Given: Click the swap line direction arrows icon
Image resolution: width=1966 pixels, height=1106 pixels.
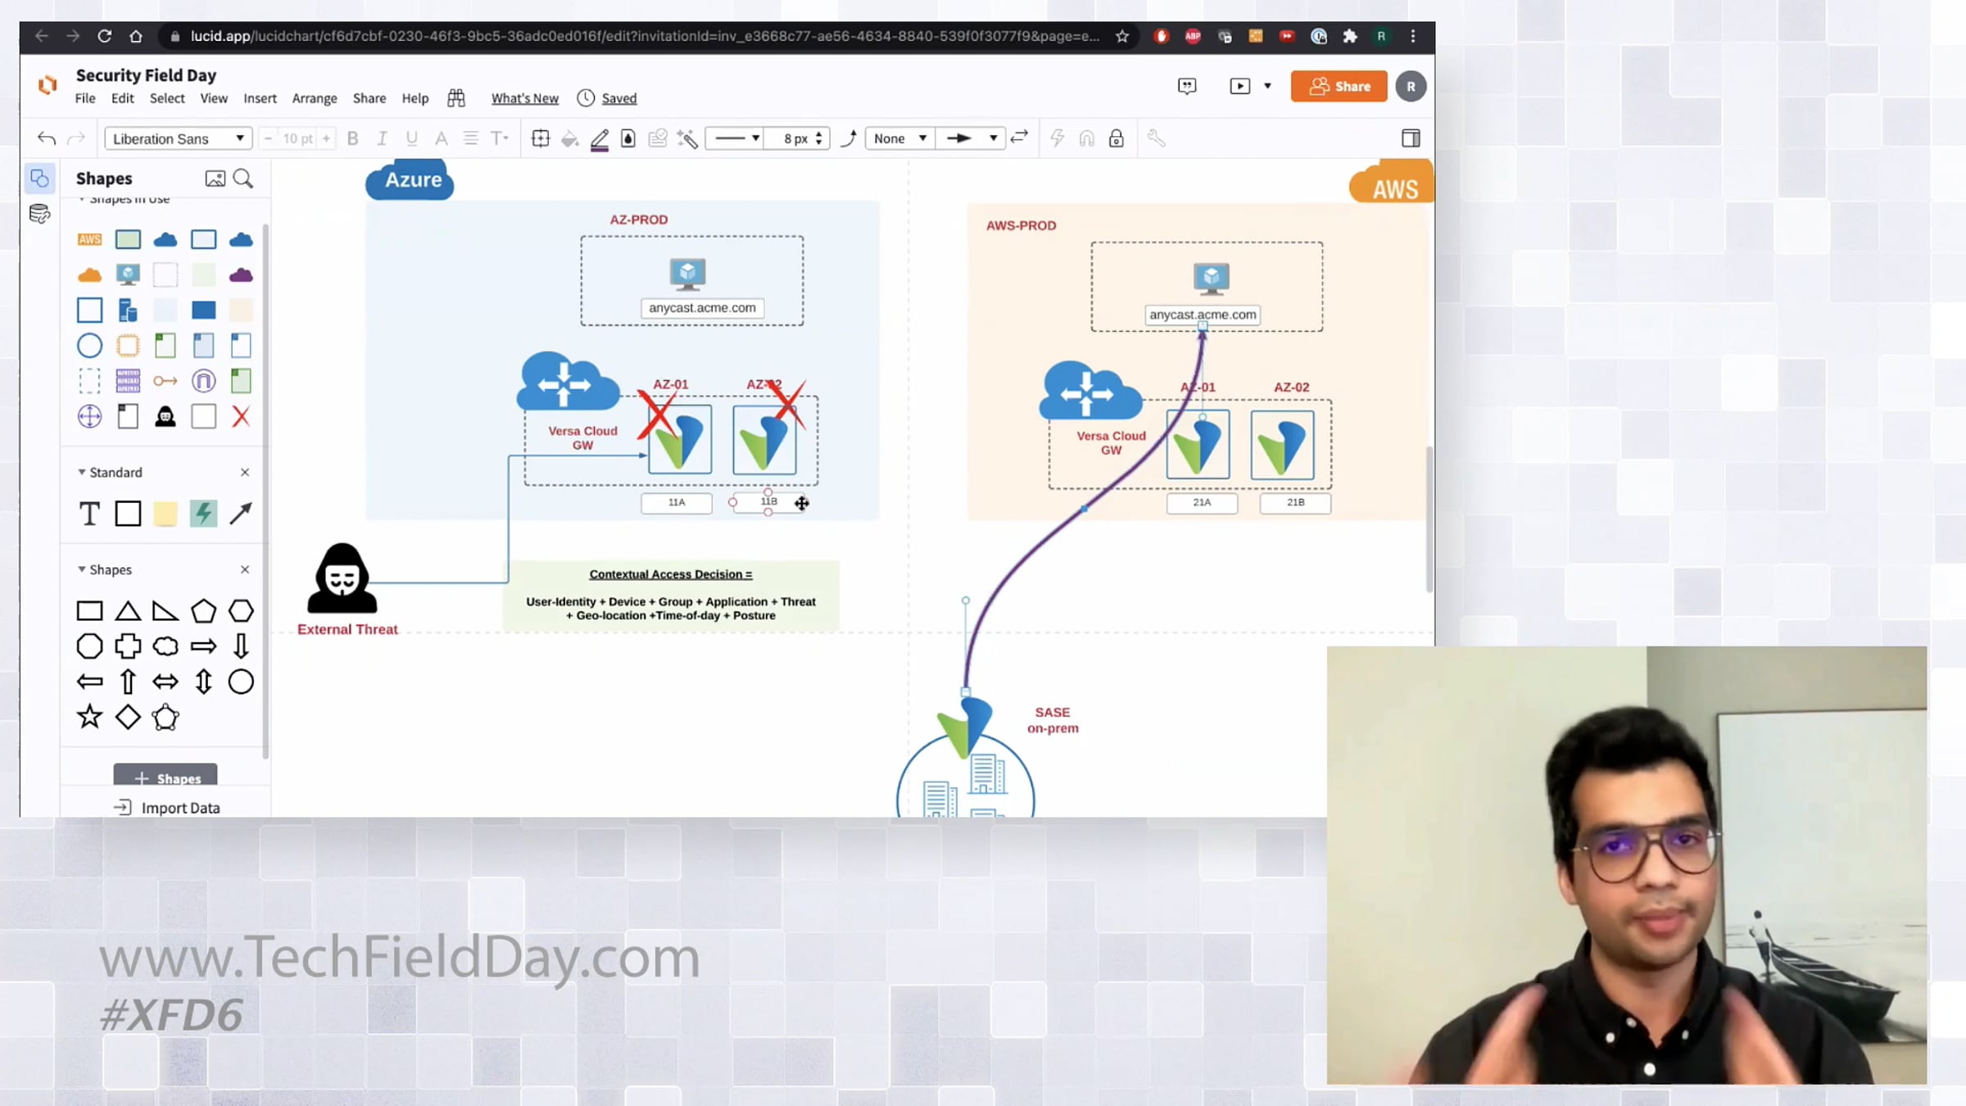Looking at the screenshot, I should [x=1019, y=138].
